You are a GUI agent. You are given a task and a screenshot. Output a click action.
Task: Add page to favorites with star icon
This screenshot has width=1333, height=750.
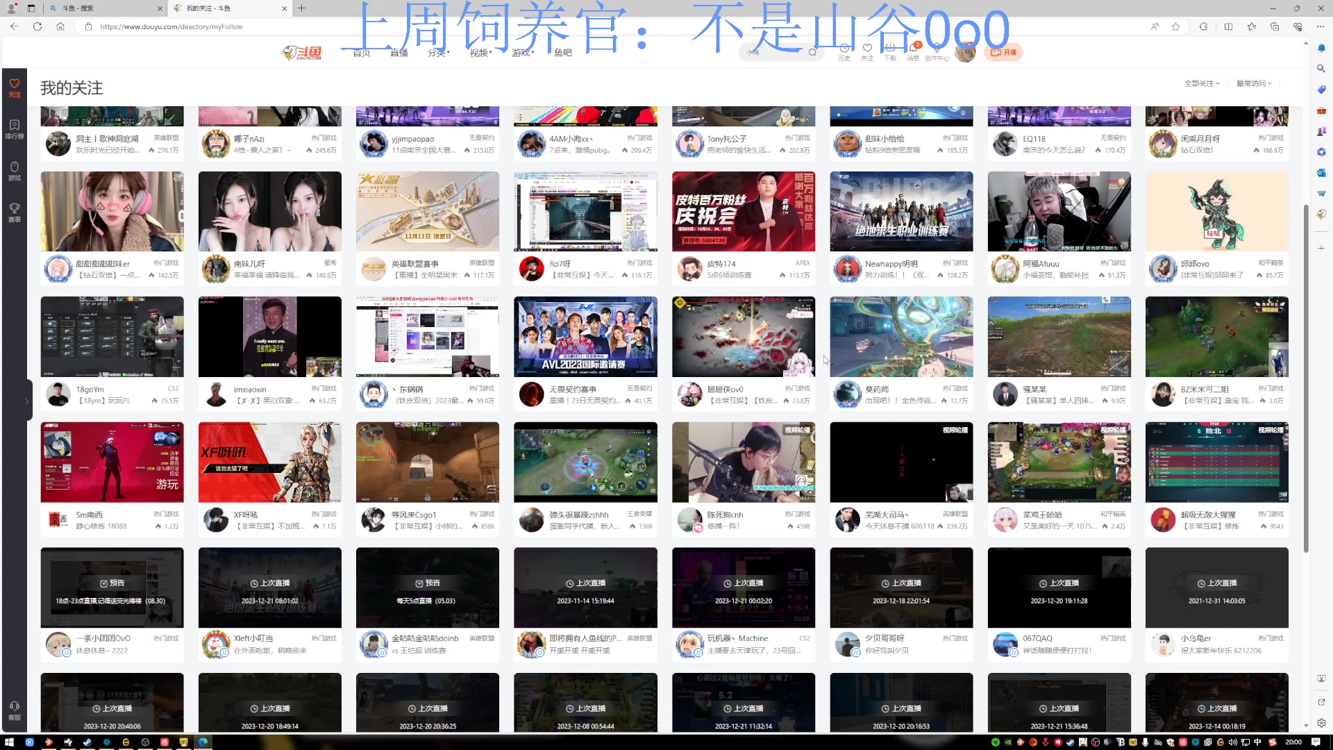coord(1175,26)
